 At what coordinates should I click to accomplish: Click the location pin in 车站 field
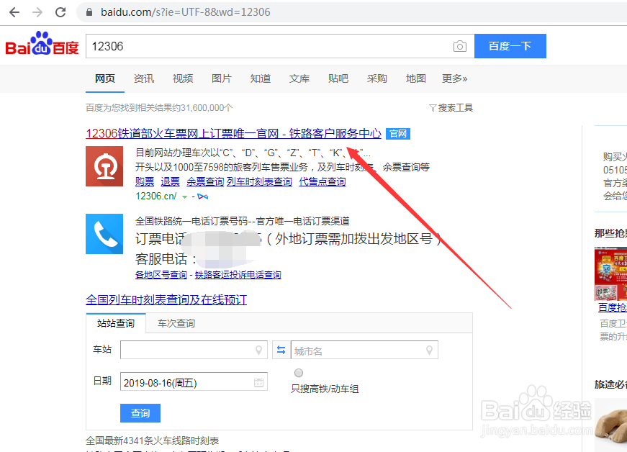pos(258,351)
